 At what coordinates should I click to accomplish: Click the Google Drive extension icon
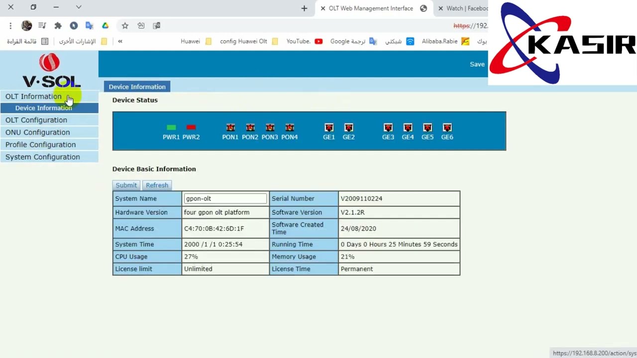106,25
